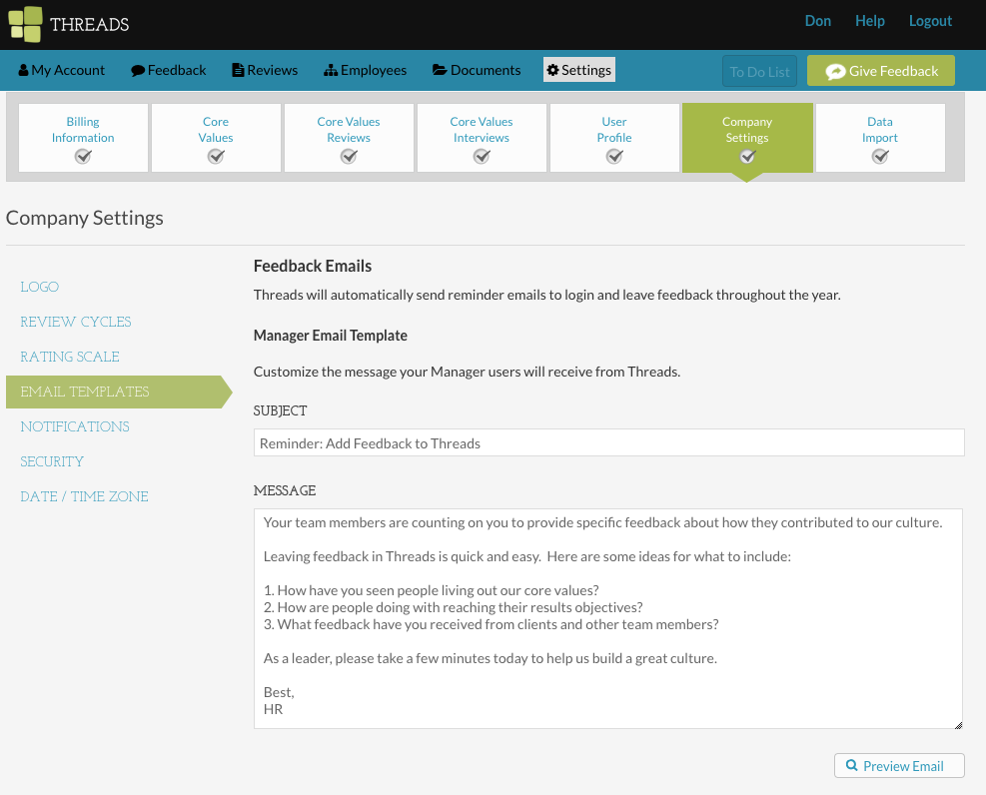Switch to Review Cycles settings
986x795 pixels.
76,322
